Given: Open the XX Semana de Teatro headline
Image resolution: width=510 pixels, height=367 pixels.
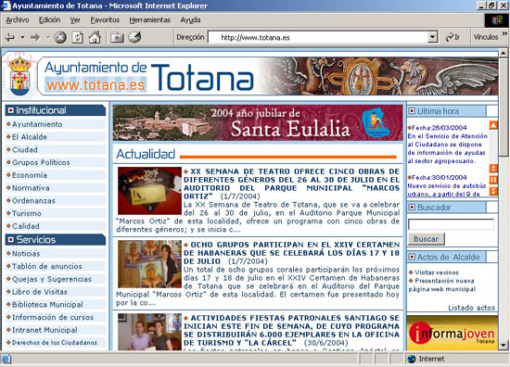Looking at the screenshot, I should click(291, 183).
